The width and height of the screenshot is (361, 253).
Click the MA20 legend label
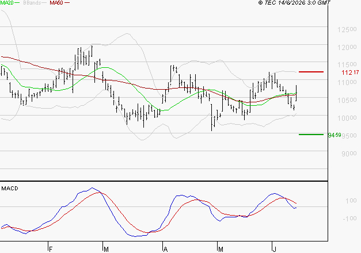[7, 3]
